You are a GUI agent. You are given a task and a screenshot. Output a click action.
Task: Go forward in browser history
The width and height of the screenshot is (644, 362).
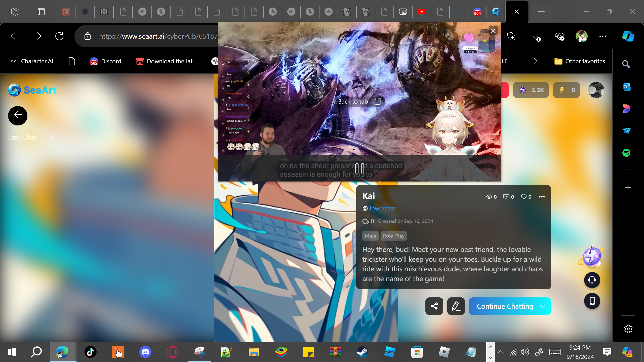tap(37, 36)
